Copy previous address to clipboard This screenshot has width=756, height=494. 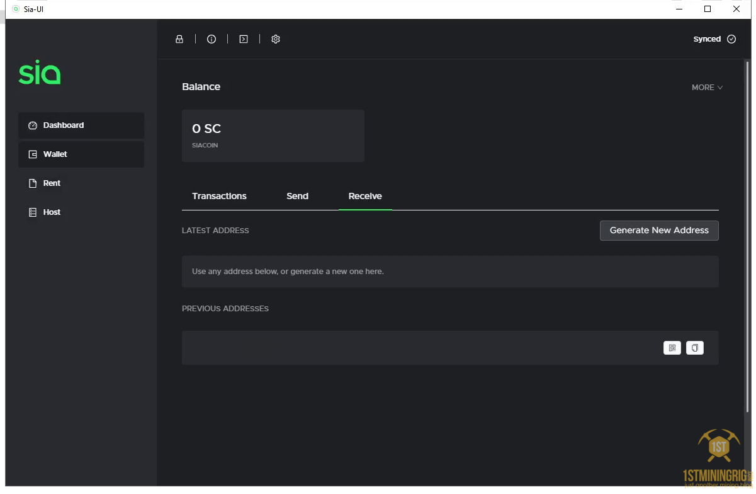tap(695, 348)
